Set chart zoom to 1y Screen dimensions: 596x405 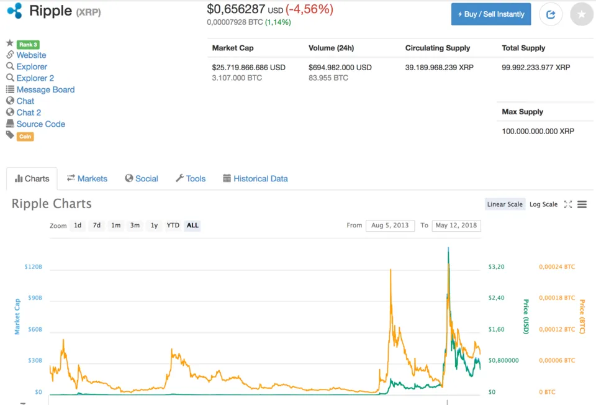[154, 225]
